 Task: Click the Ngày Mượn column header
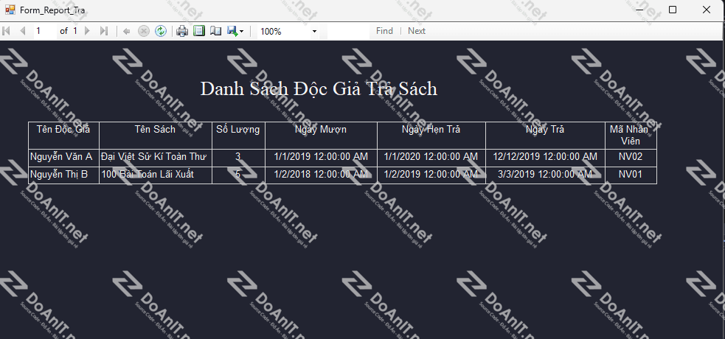pos(321,136)
